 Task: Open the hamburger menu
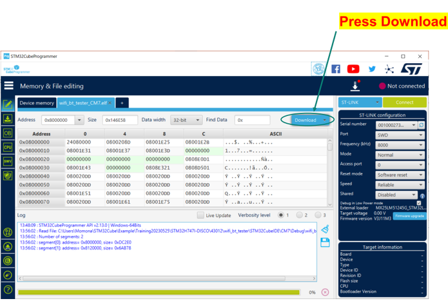tap(8, 86)
